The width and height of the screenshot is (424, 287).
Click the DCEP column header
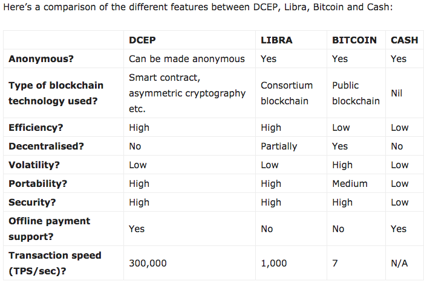[142, 40]
